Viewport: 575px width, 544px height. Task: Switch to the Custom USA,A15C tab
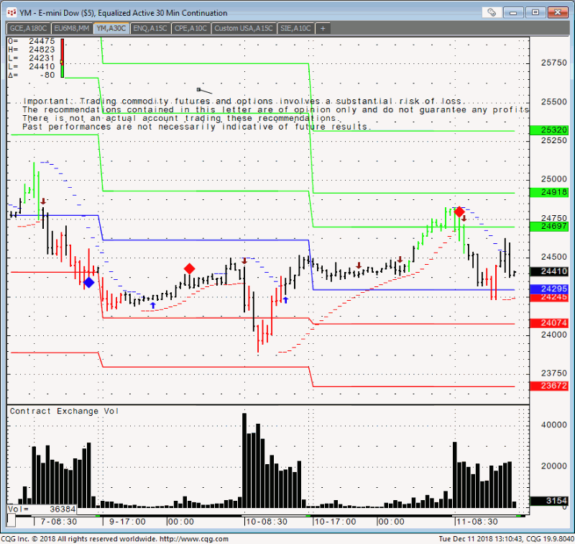244,28
